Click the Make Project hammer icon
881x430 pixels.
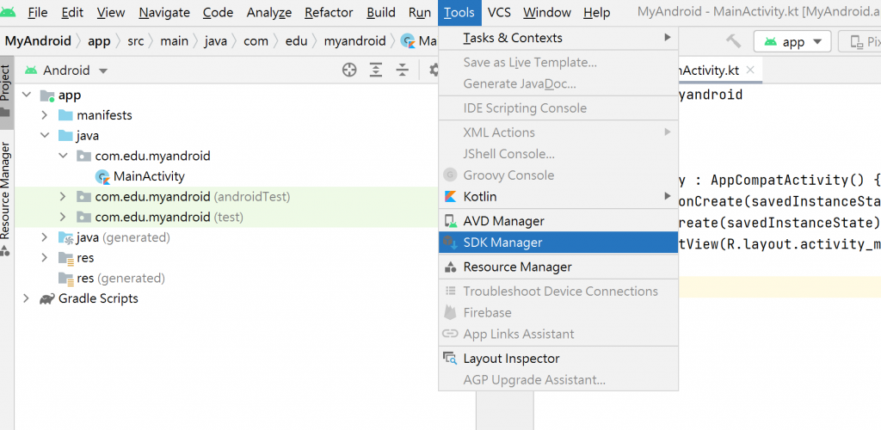733,41
